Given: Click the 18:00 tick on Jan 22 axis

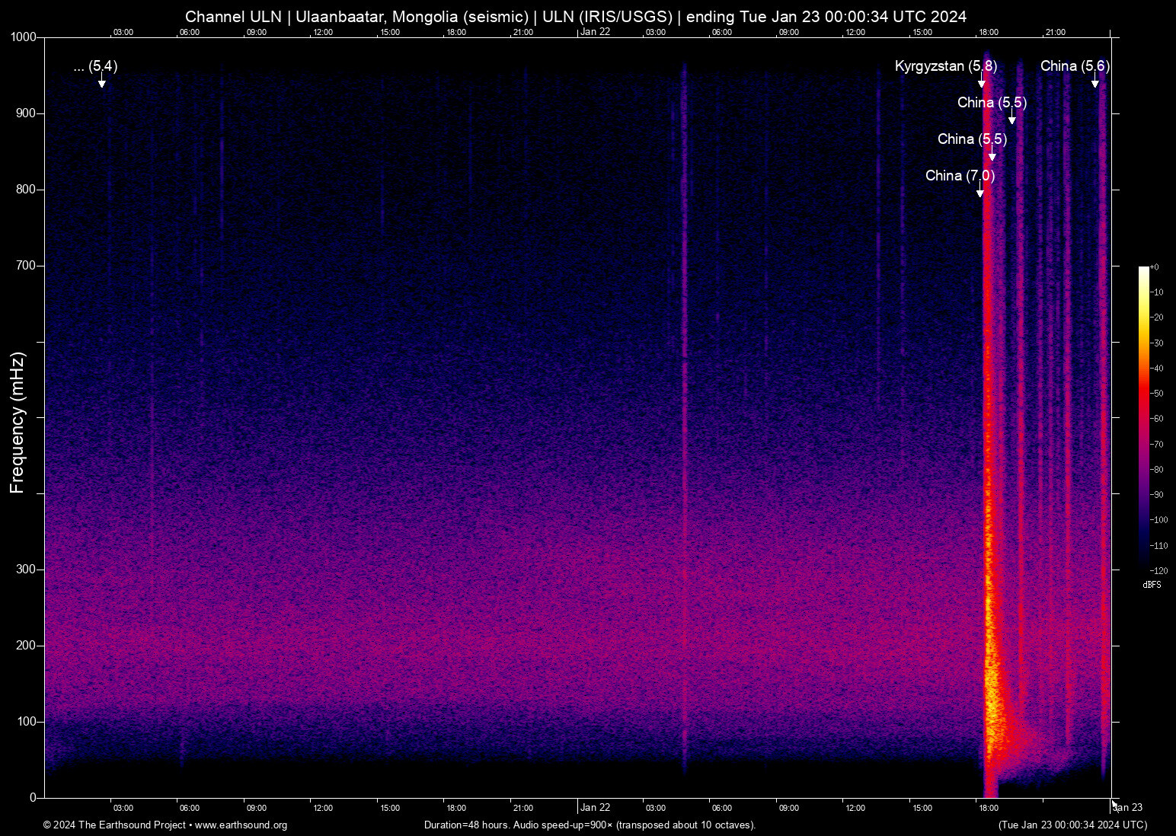Looking at the screenshot, I should [989, 808].
